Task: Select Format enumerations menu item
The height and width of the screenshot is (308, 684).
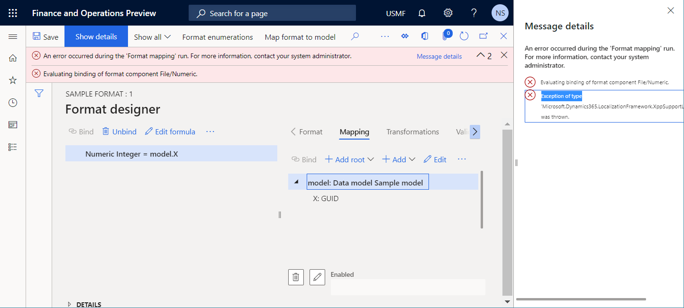Action: pyautogui.click(x=217, y=36)
